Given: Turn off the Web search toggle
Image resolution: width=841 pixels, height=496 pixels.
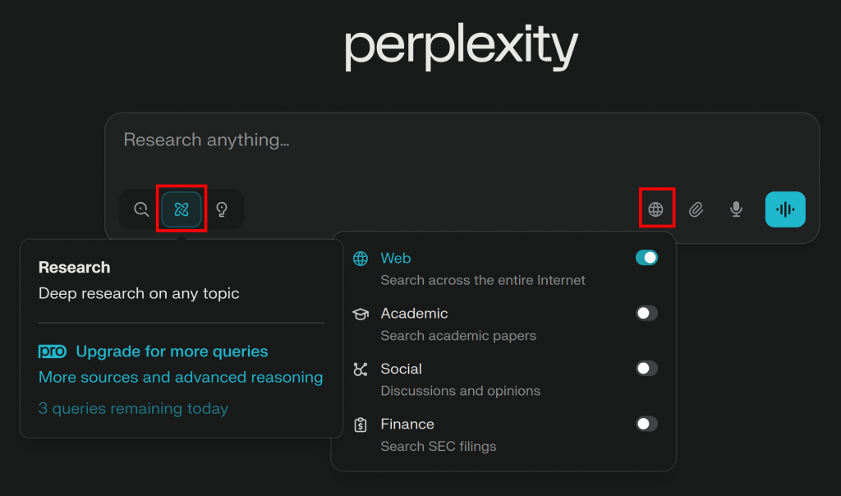Looking at the screenshot, I should pos(646,258).
